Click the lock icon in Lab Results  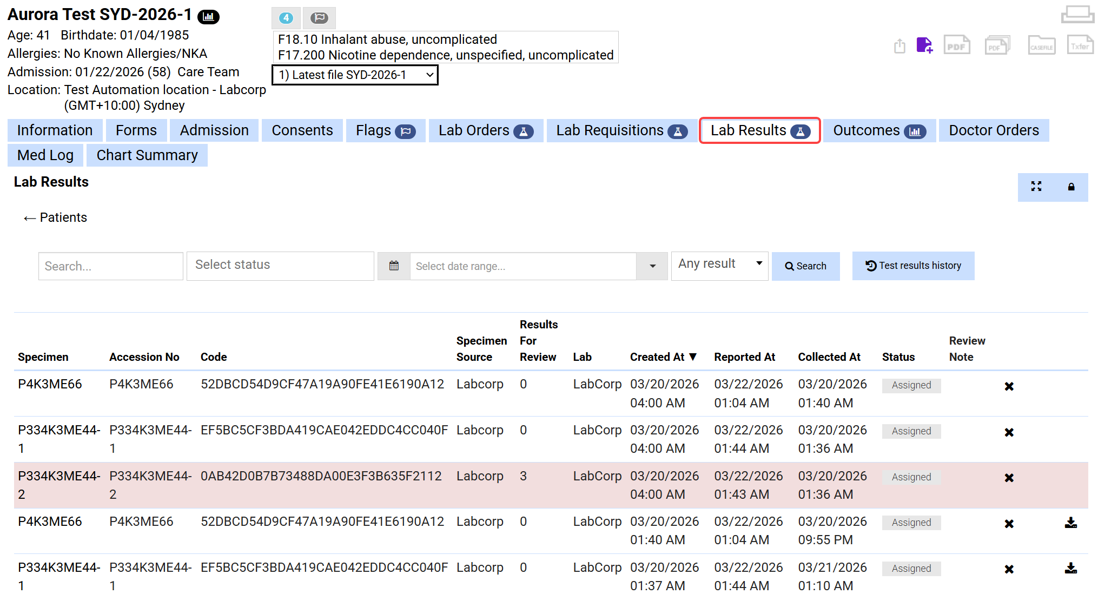[1071, 187]
